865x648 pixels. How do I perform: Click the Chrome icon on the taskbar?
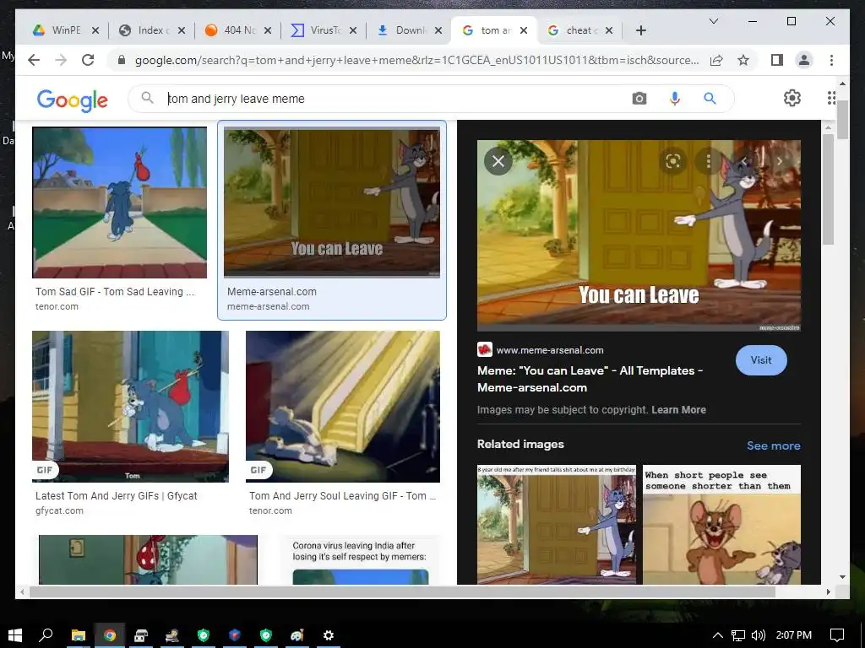[x=110, y=635]
